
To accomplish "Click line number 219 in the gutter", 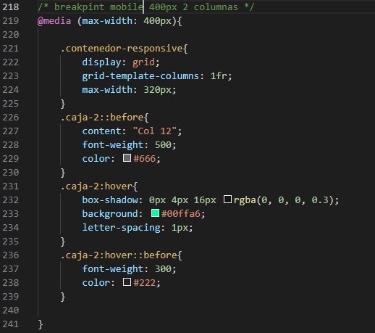I will (x=11, y=21).
